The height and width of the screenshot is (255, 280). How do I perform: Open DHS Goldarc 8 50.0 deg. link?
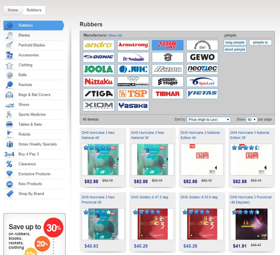point(199,197)
